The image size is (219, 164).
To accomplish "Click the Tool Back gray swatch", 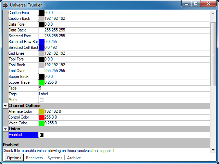I will pyautogui.click(x=42, y=65).
